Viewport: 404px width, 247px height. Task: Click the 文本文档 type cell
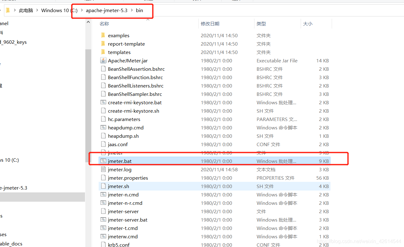266,169
